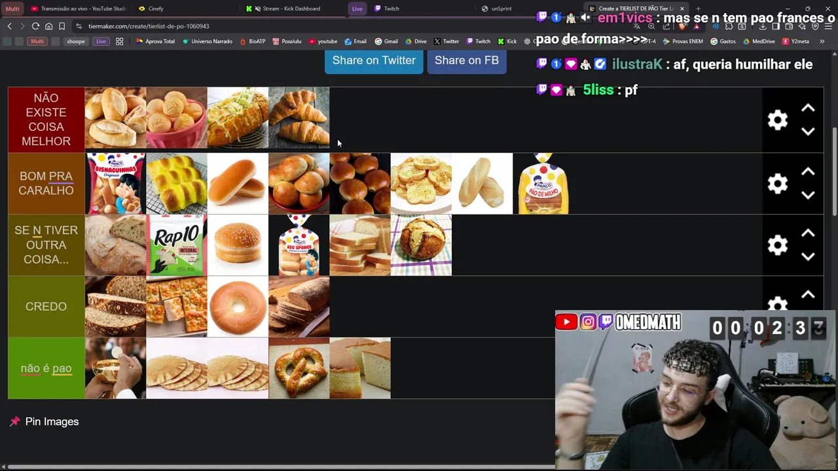Viewport: 838px width, 471px height.
Task: Open a new browser tab
Action: point(698,9)
